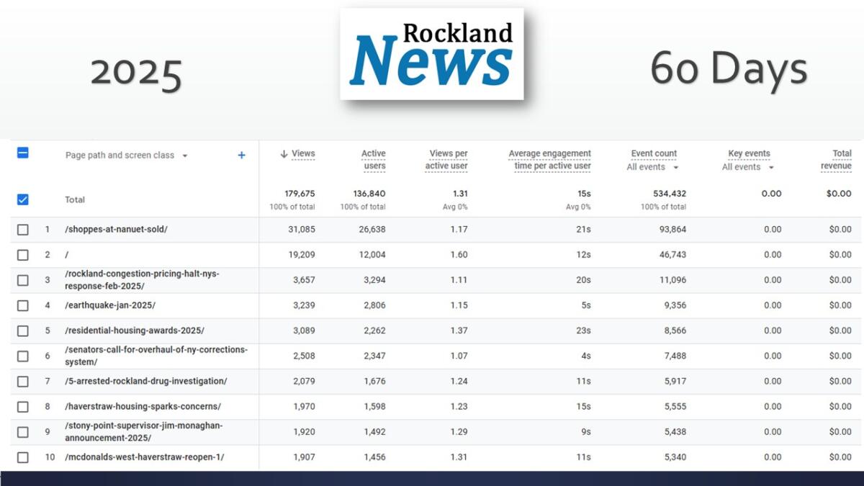Click the /earthquake-jan-2025/ page path

[x=109, y=305]
